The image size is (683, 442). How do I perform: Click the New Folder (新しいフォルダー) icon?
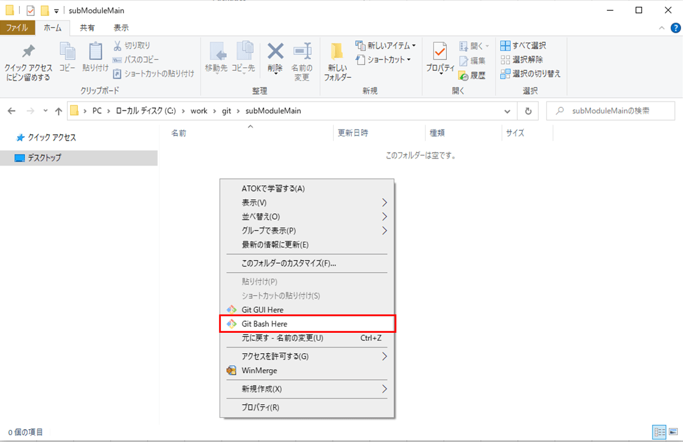337,52
